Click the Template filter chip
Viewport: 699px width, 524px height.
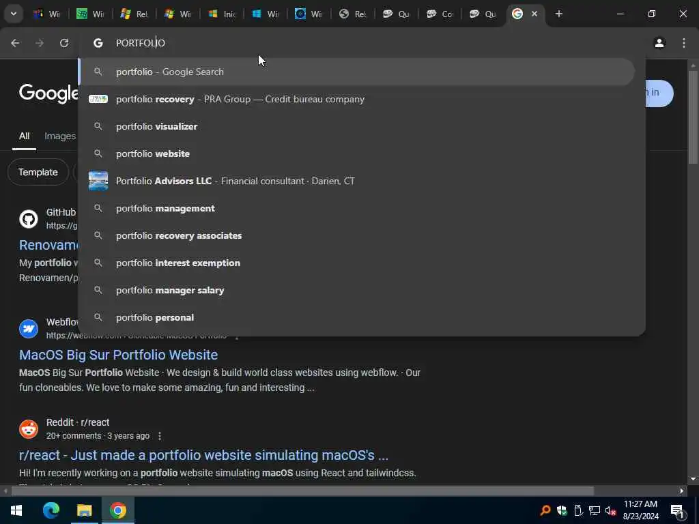click(x=38, y=172)
